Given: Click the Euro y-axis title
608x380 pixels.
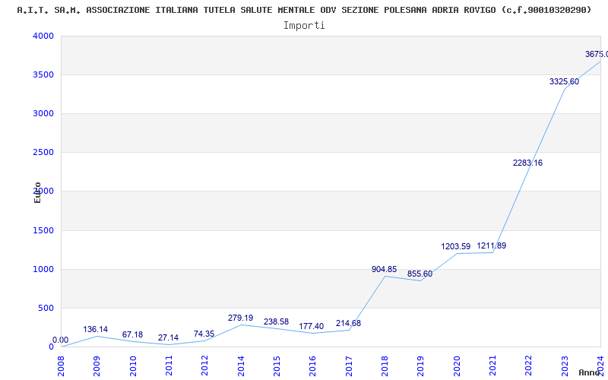Looking at the screenshot, I should point(37,192).
